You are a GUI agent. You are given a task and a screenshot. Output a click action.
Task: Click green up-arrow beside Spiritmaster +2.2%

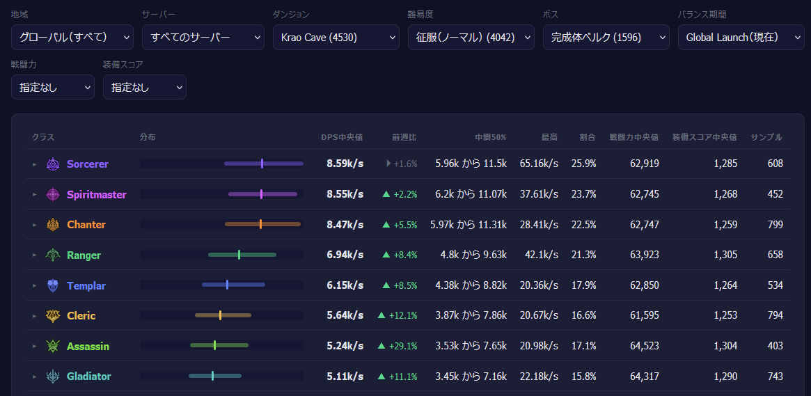[386, 194]
